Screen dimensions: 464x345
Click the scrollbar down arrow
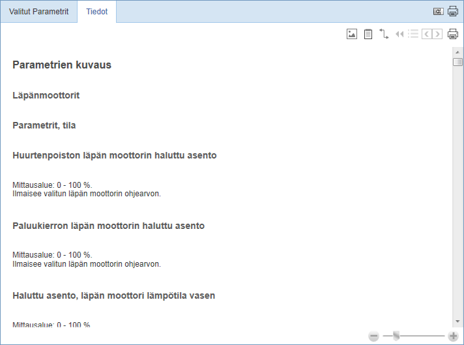457,322
